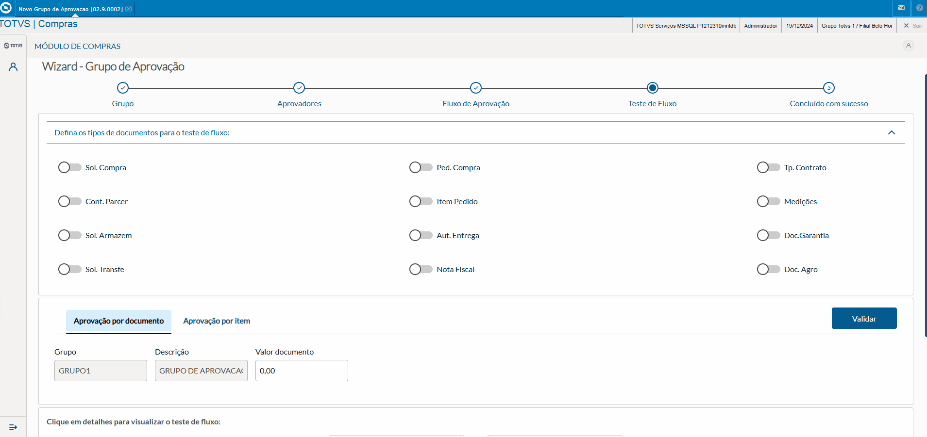Click the Fluxo de Aprovação step label
Screen dimensions: 927x437
coord(476,104)
